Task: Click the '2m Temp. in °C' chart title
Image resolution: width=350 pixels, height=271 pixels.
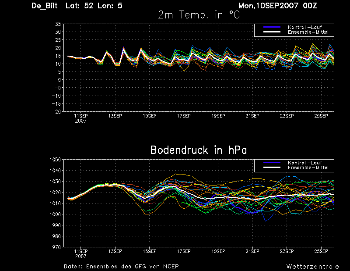Action: tap(199, 15)
